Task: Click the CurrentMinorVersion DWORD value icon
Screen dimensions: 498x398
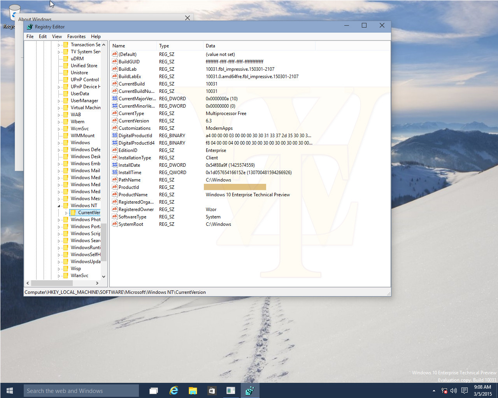Action: [x=115, y=106]
